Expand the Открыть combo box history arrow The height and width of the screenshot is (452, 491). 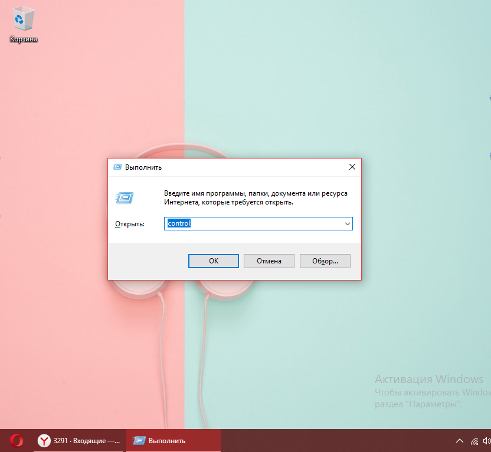tap(347, 224)
